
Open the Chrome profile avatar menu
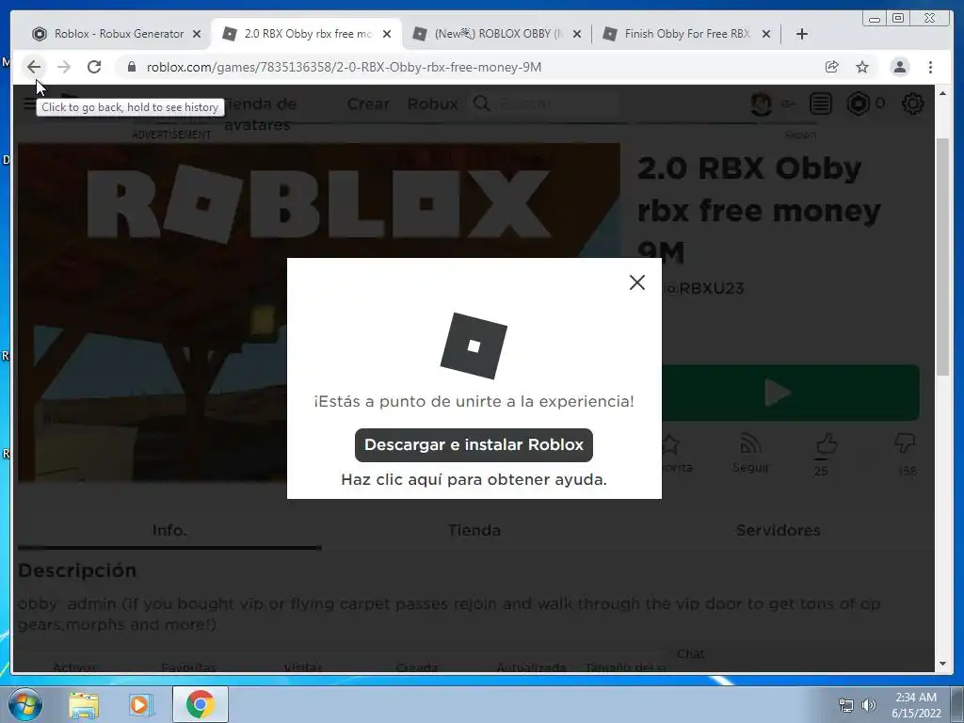click(899, 67)
